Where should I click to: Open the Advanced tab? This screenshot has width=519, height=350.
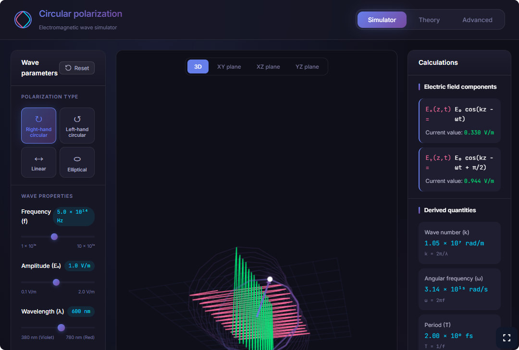pos(477,20)
